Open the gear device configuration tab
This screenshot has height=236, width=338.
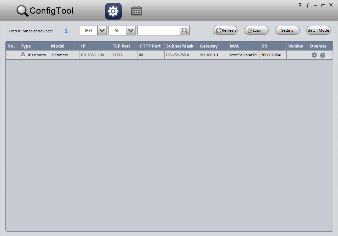pyautogui.click(x=113, y=11)
